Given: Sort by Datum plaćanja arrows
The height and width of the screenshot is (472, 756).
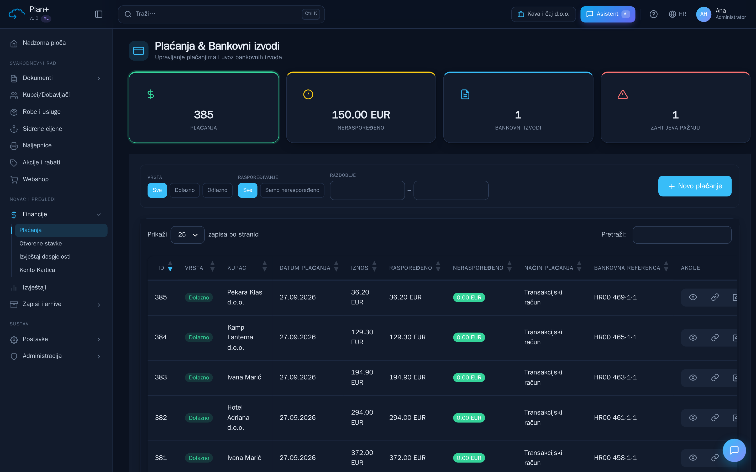Looking at the screenshot, I should pyautogui.click(x=336, y=267).
